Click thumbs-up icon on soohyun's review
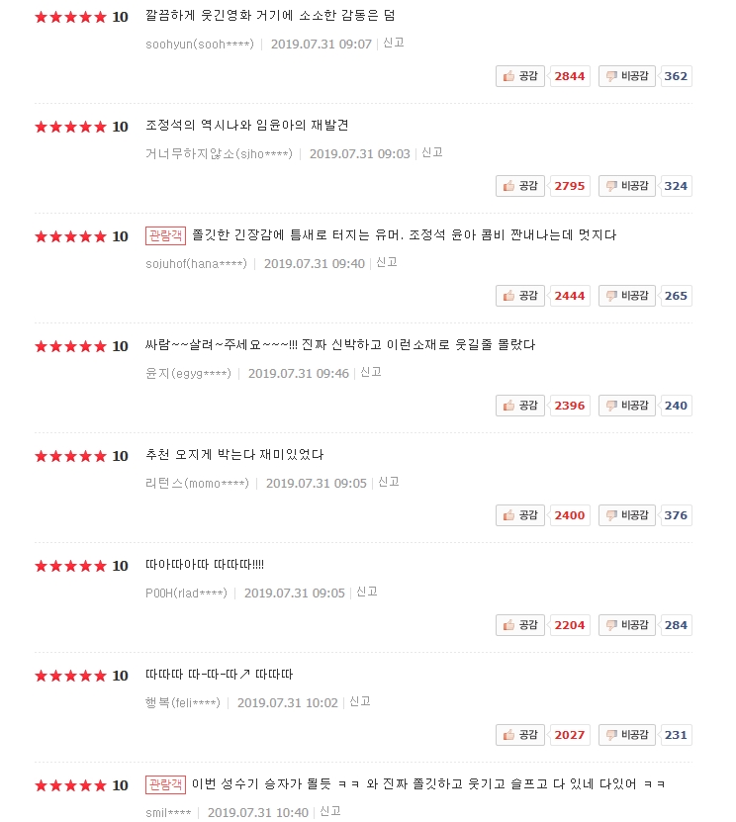The image size is (736, 822). 508,76
